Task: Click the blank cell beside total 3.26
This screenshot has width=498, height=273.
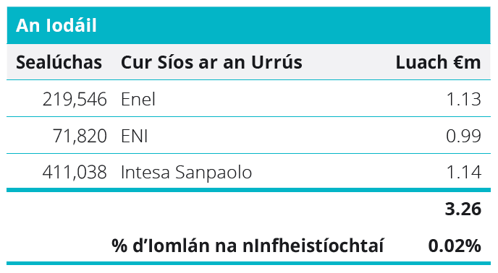Action: [x=222, y=209]
